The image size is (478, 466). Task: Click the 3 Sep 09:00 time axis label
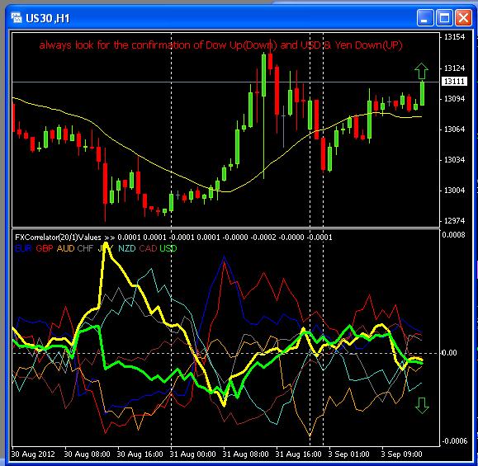[402, 454]
